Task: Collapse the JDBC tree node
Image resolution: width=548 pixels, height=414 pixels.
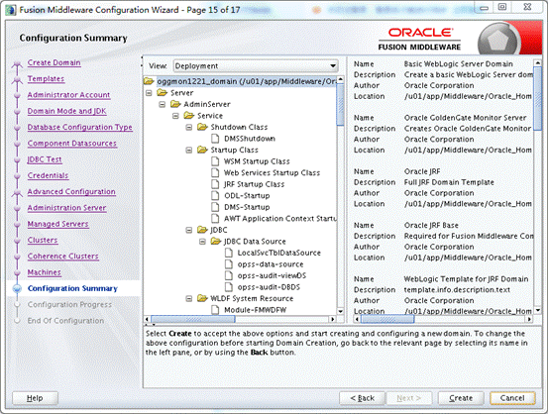Action: [188, 230]
